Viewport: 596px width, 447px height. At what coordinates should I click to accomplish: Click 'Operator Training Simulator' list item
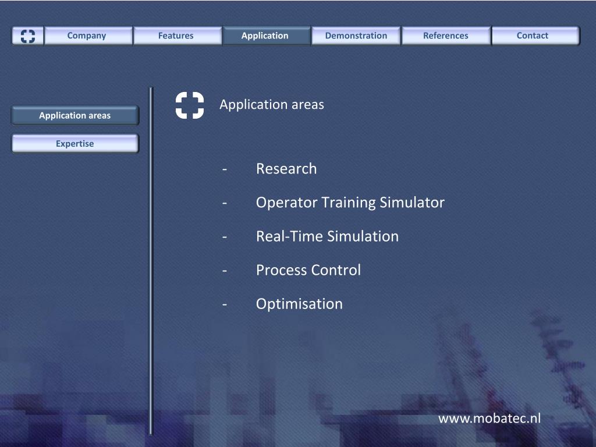350,203
